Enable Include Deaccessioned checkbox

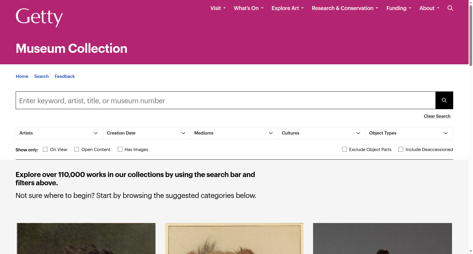tap(401, 149)
